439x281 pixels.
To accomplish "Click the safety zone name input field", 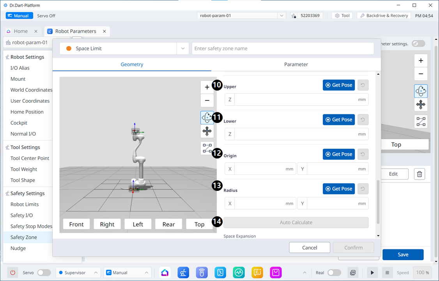I will click(x=283, y=48).
